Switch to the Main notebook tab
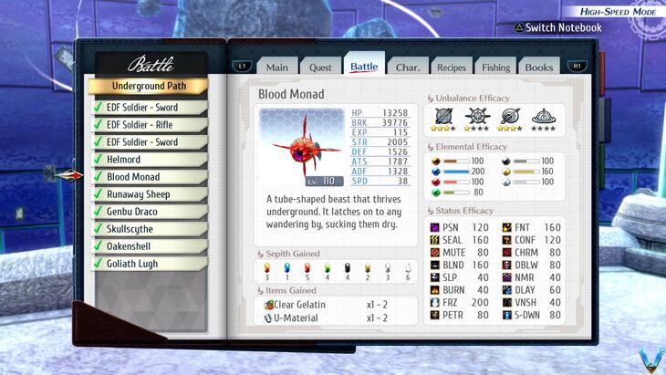The image size is (666, 375). [277, 67]
